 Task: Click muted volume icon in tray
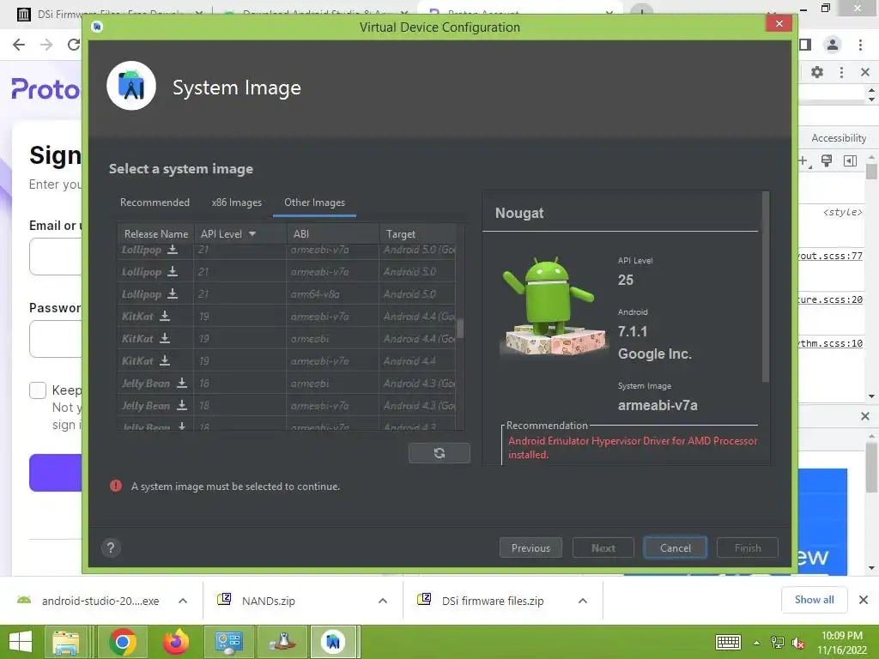tap(798, 643)
